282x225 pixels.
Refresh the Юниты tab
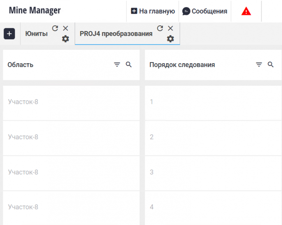[x=55, y=28]
